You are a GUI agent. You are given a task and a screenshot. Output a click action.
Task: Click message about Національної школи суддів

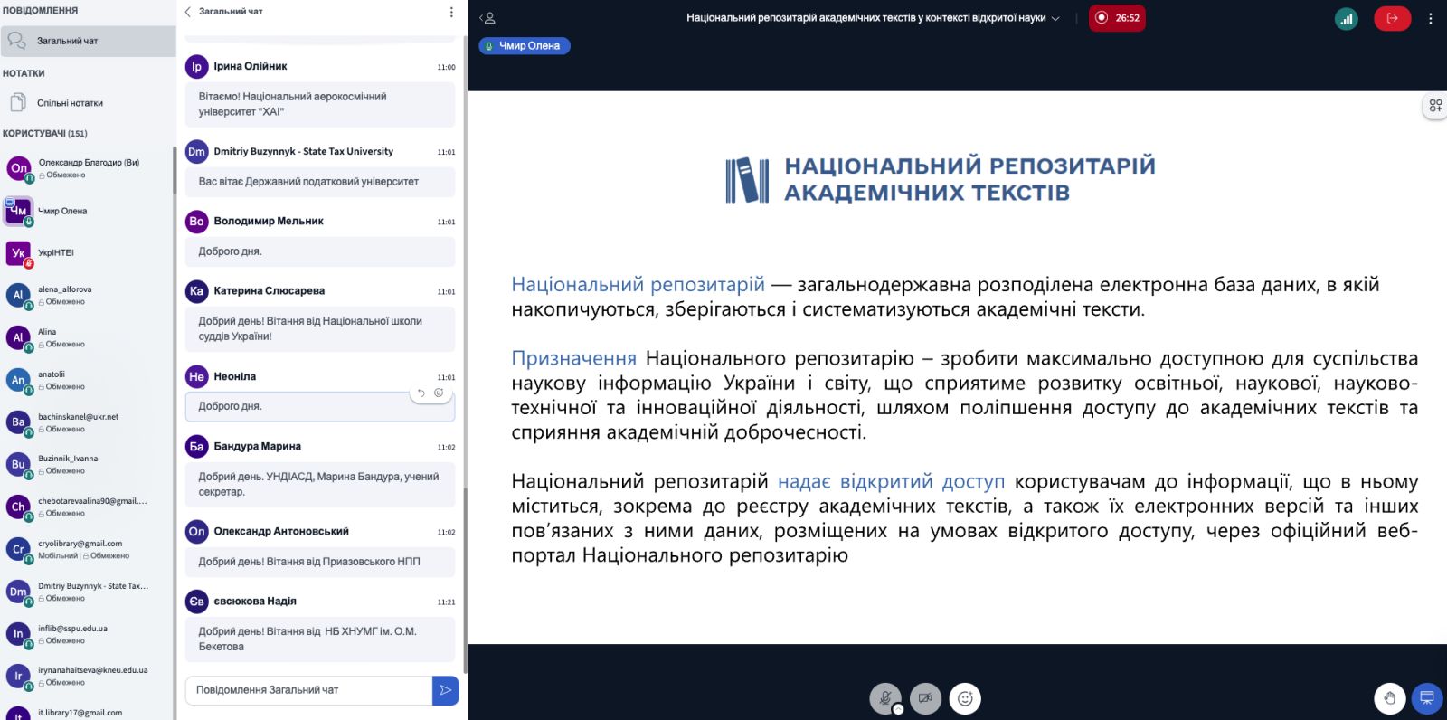[320, 328]
